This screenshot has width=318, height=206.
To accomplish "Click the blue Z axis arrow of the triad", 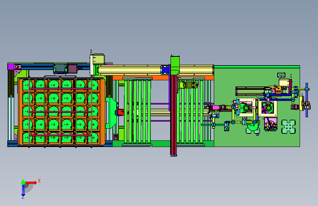I will [x=23, y=191].
